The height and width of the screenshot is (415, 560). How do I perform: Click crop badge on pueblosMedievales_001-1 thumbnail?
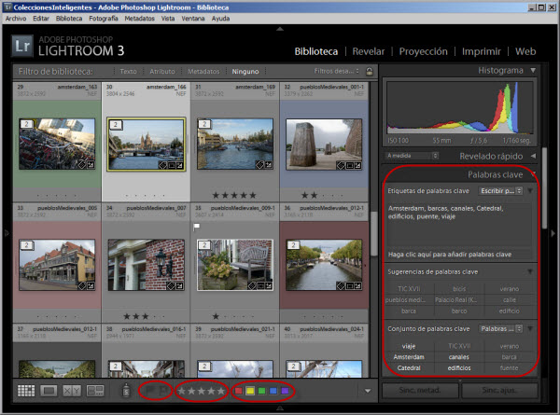pos(349,165)
